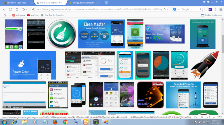
Task: Open the hamburger main menu
Action: pyautogui.click(x=221, y=9)
